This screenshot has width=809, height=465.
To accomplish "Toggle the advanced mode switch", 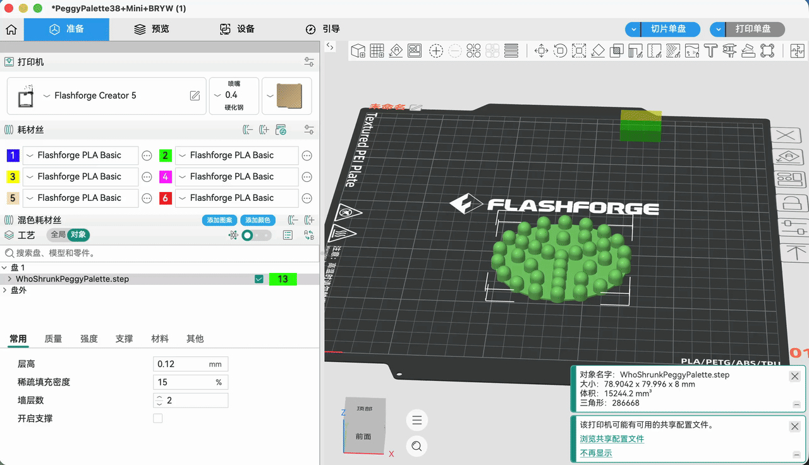I will tap(256, 235).
